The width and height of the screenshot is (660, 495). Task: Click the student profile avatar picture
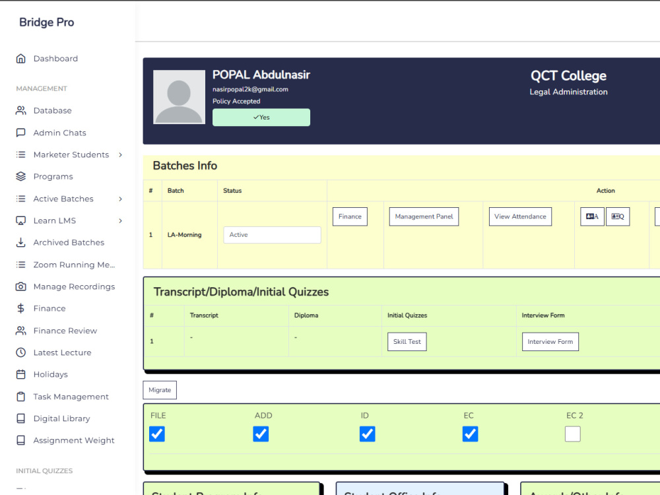point(179,97)
